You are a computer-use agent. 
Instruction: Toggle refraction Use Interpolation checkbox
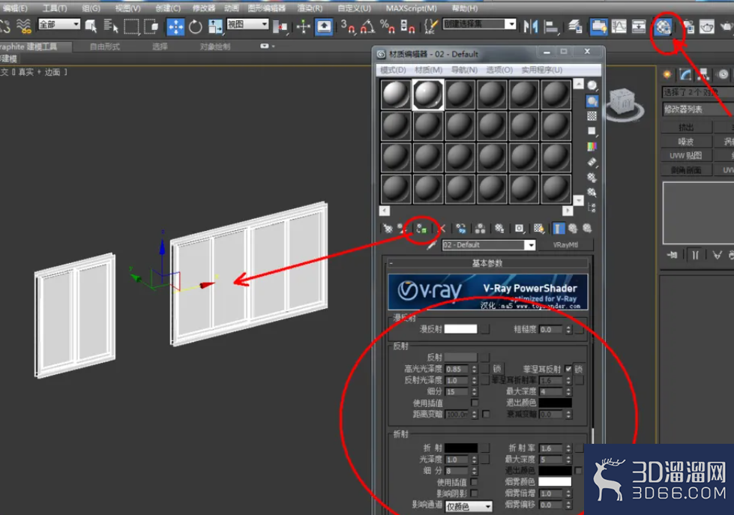point(475,482)
